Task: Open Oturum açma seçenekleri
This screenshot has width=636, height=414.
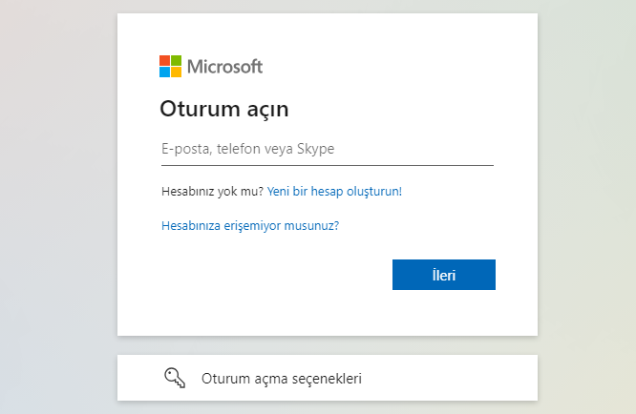Action: click(x=328, y=378)
